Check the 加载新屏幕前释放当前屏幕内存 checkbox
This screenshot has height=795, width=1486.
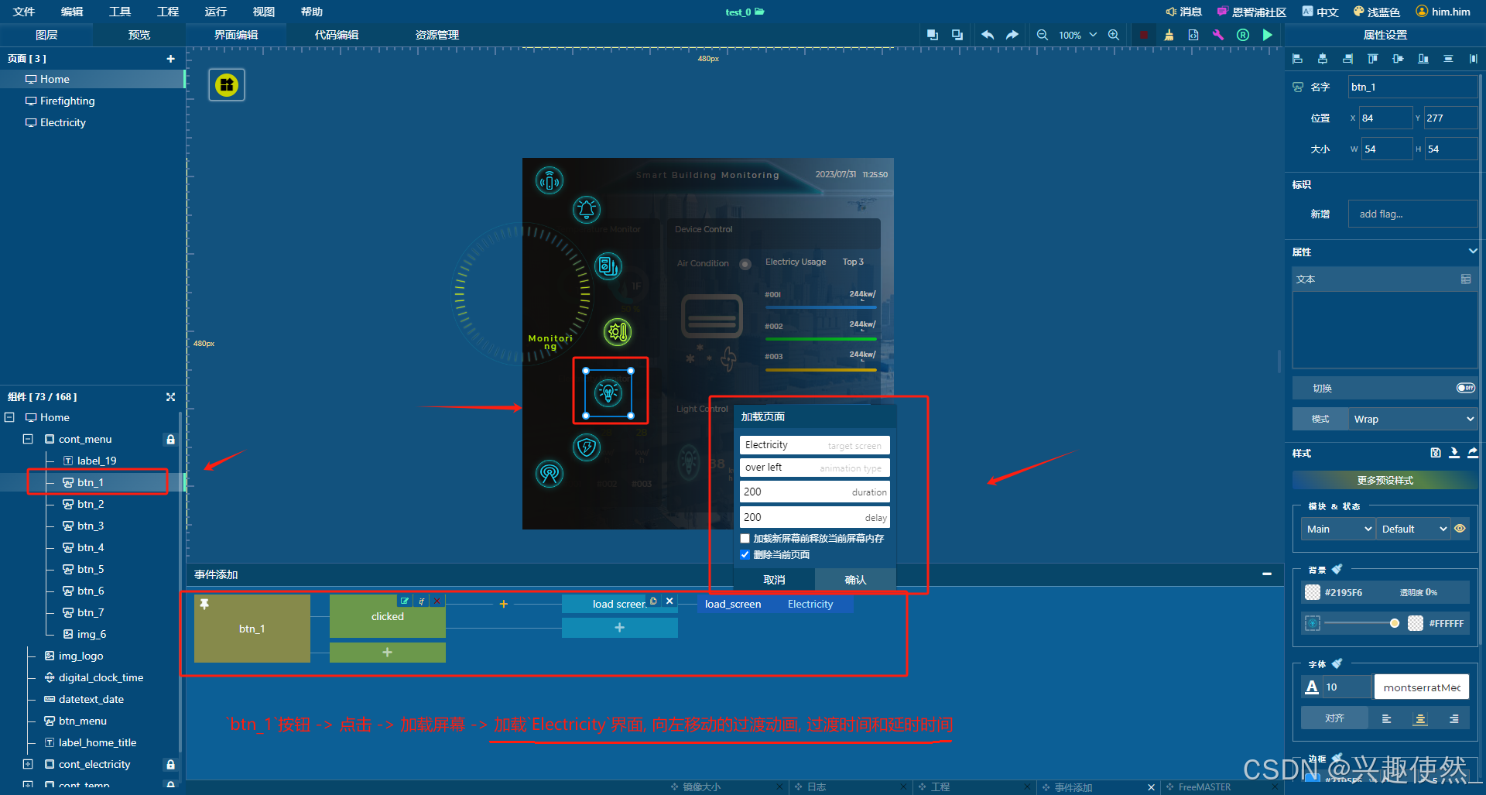tap(745, 538)
